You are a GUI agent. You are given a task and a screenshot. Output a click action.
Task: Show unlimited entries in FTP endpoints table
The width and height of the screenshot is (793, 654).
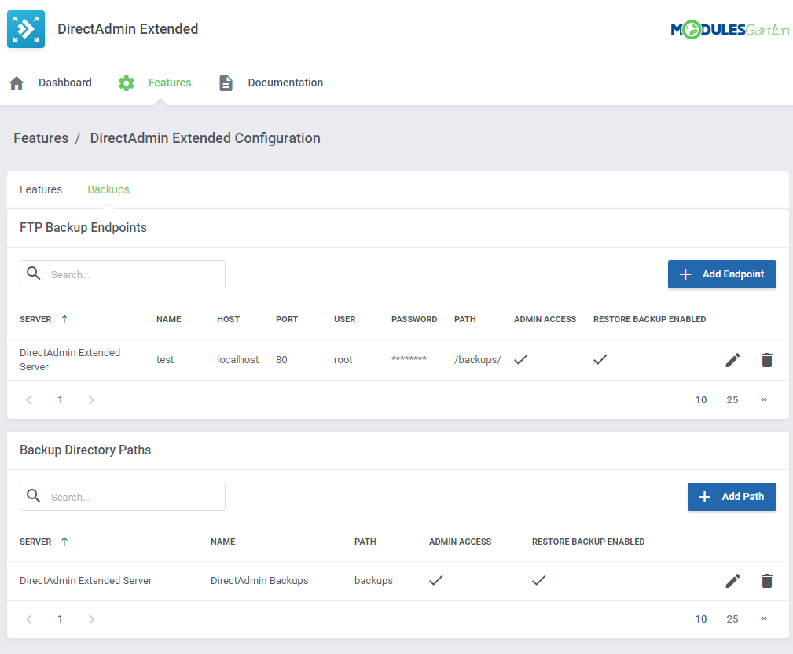(x=764, y=400)
